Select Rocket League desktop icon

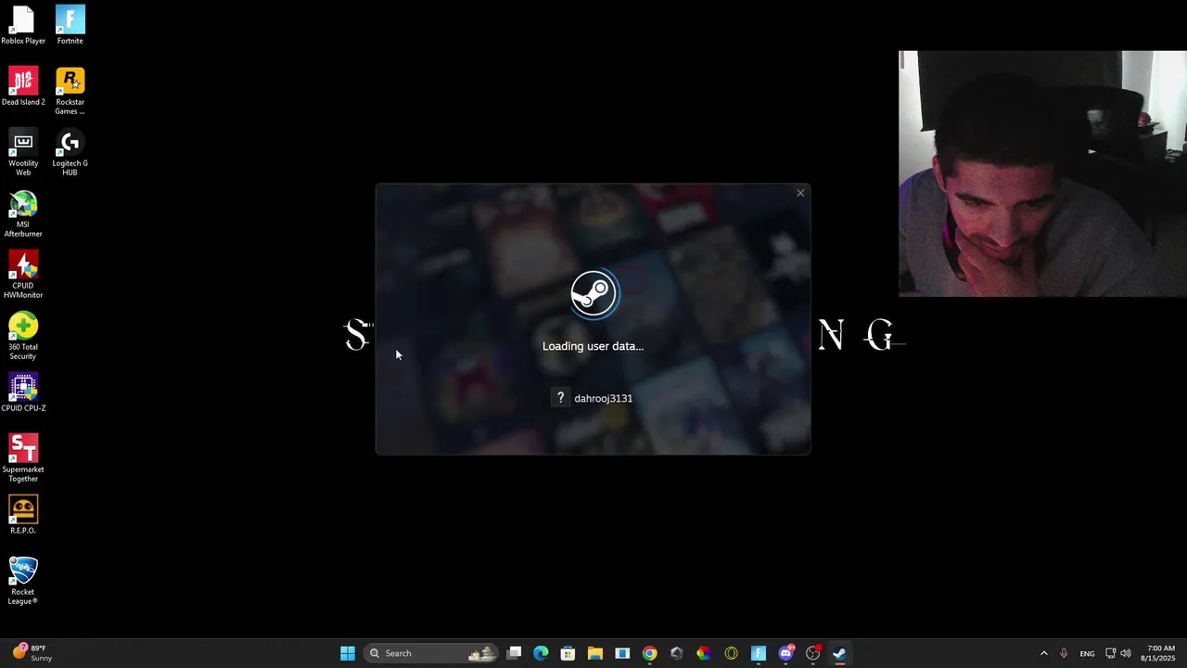(23, 581)
